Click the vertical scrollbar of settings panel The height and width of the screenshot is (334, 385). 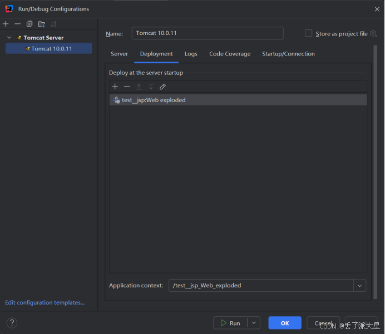pyautogui.click(x=375, y=172)
